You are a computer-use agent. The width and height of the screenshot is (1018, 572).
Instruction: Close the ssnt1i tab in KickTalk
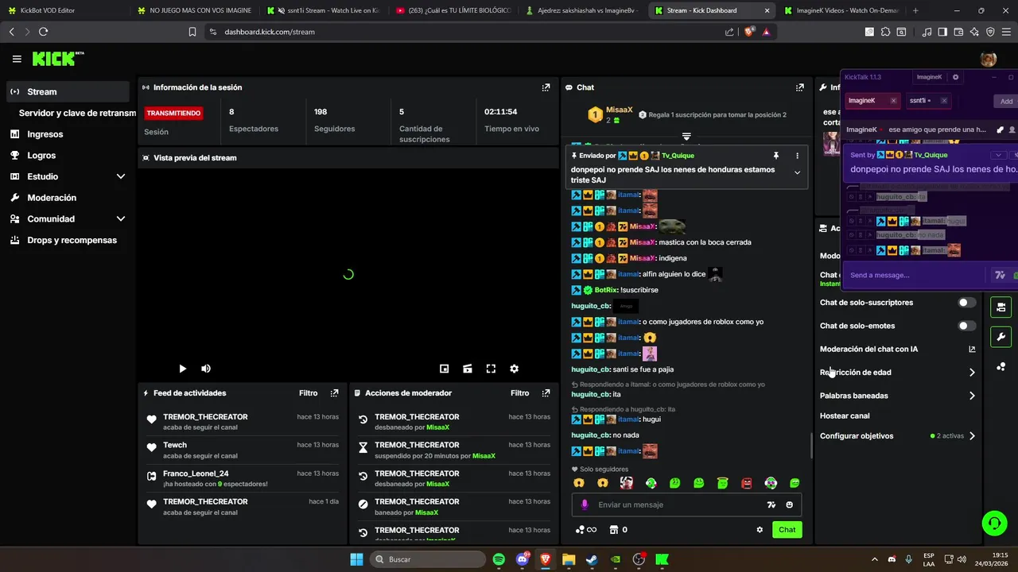click(x=943, y=101)
